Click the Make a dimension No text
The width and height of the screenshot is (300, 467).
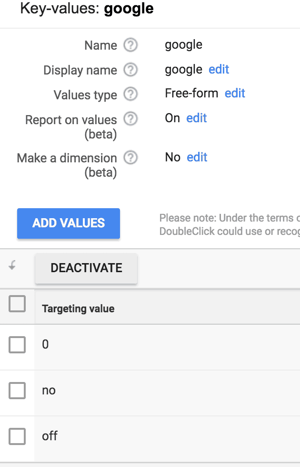click(172, 157)
